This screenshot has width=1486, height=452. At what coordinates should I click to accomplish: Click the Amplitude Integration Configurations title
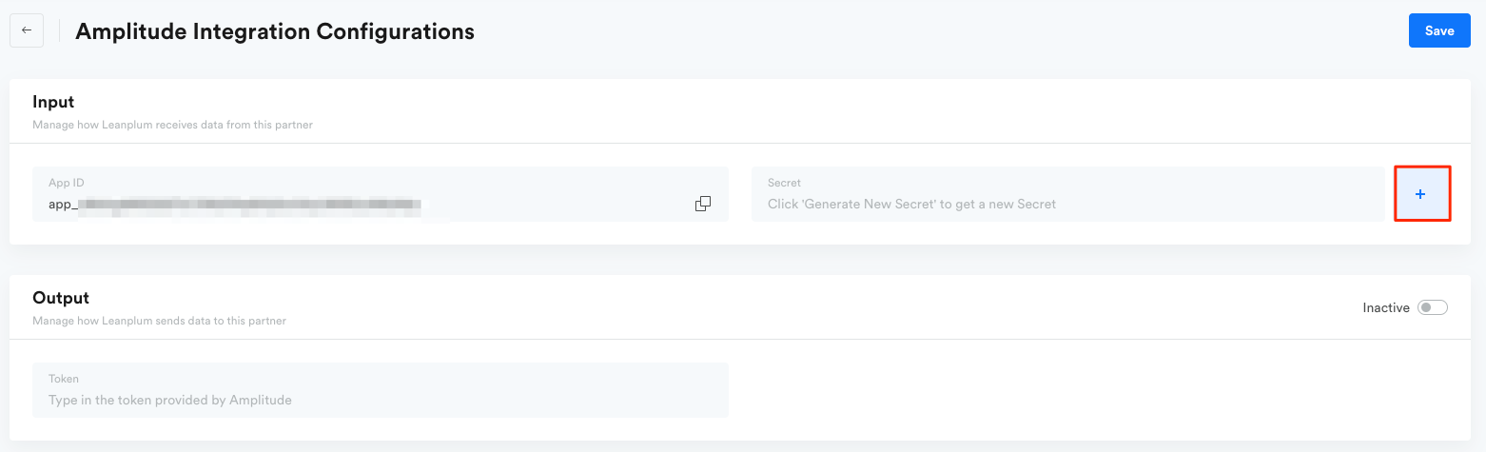point(275,31)
